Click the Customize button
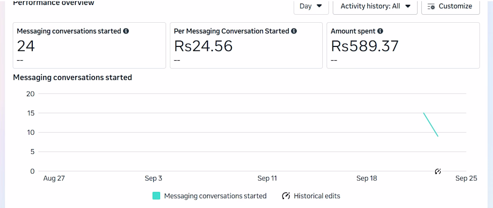This screenshot has height=208, width=493. point(450,6)
